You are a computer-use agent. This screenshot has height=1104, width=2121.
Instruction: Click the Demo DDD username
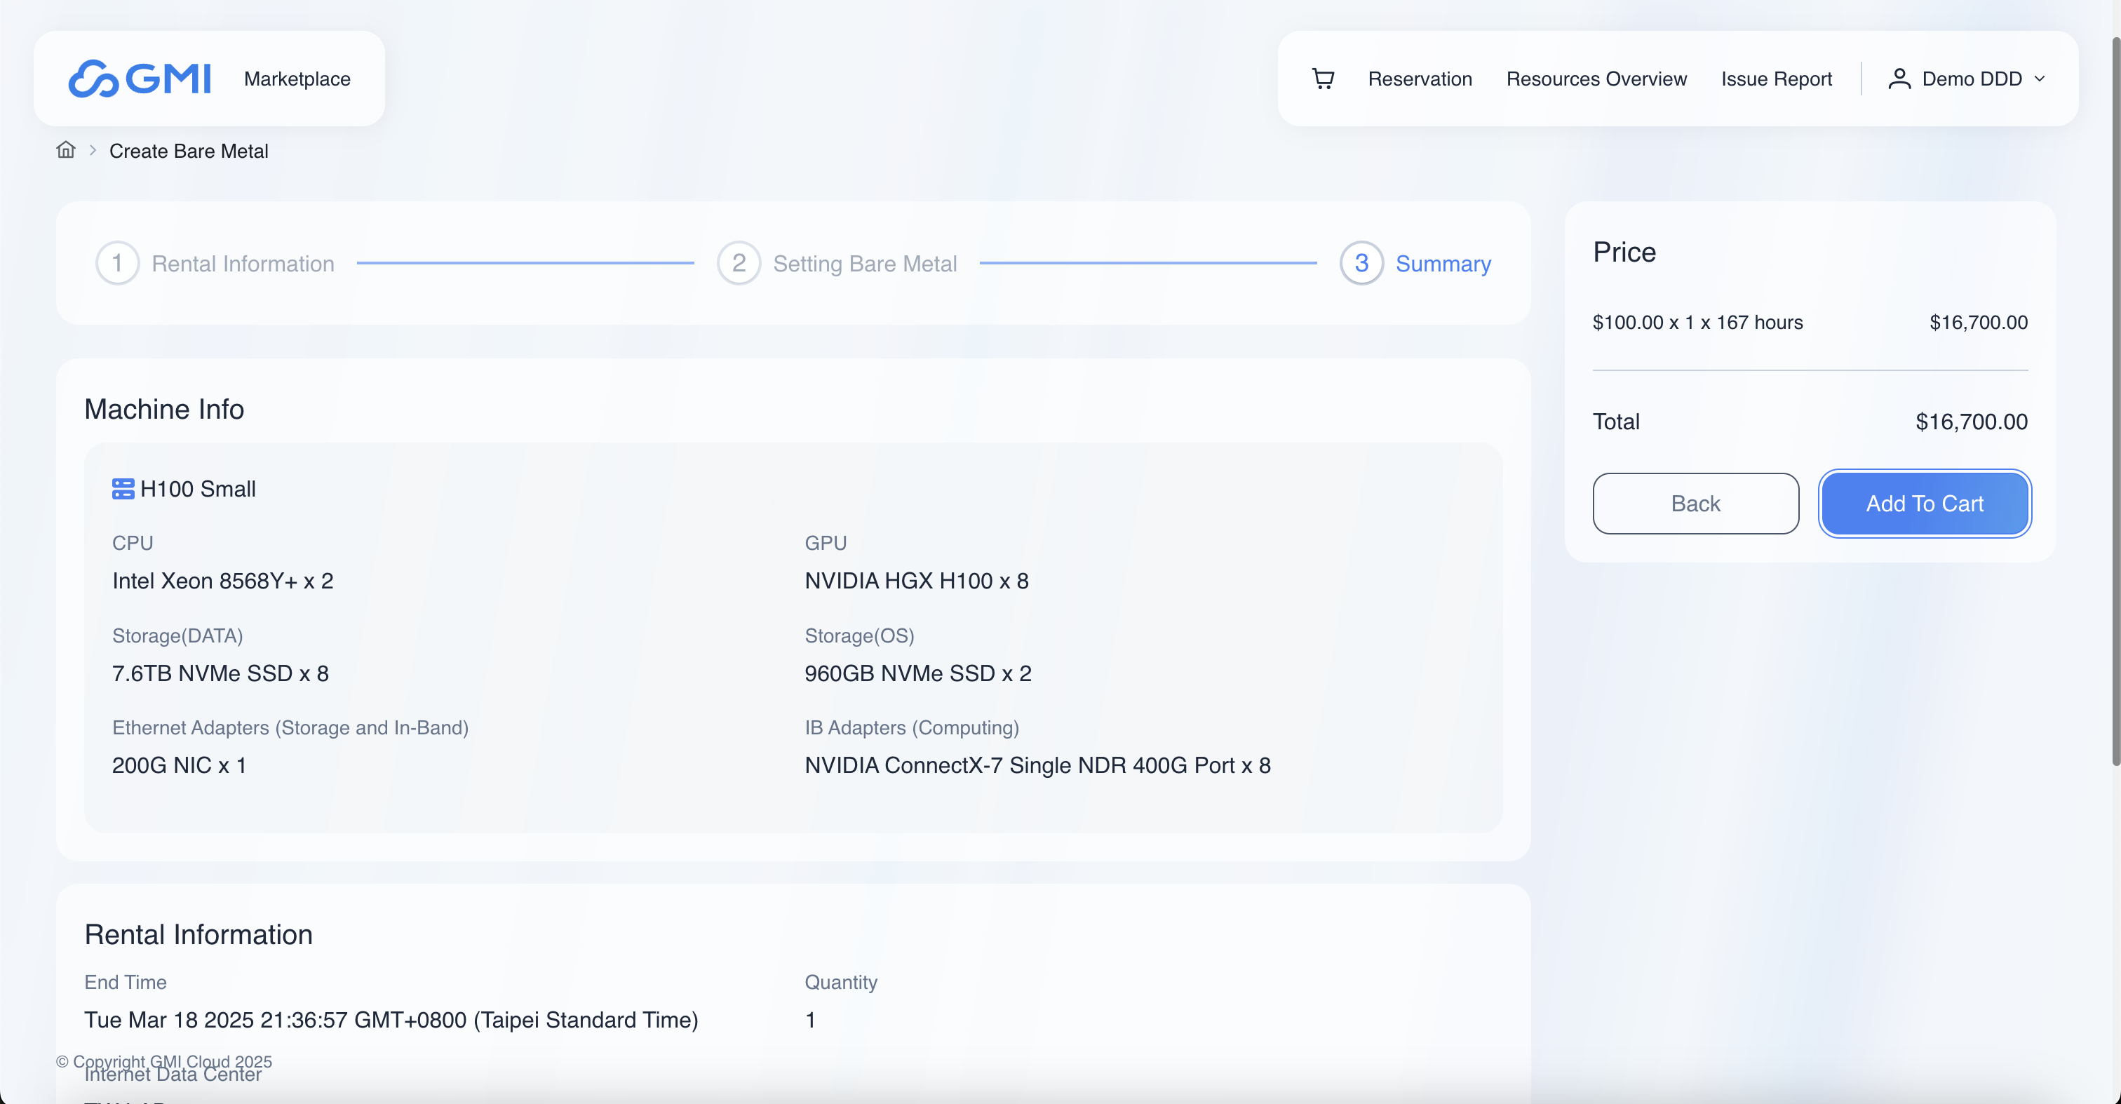point(1971,79)
